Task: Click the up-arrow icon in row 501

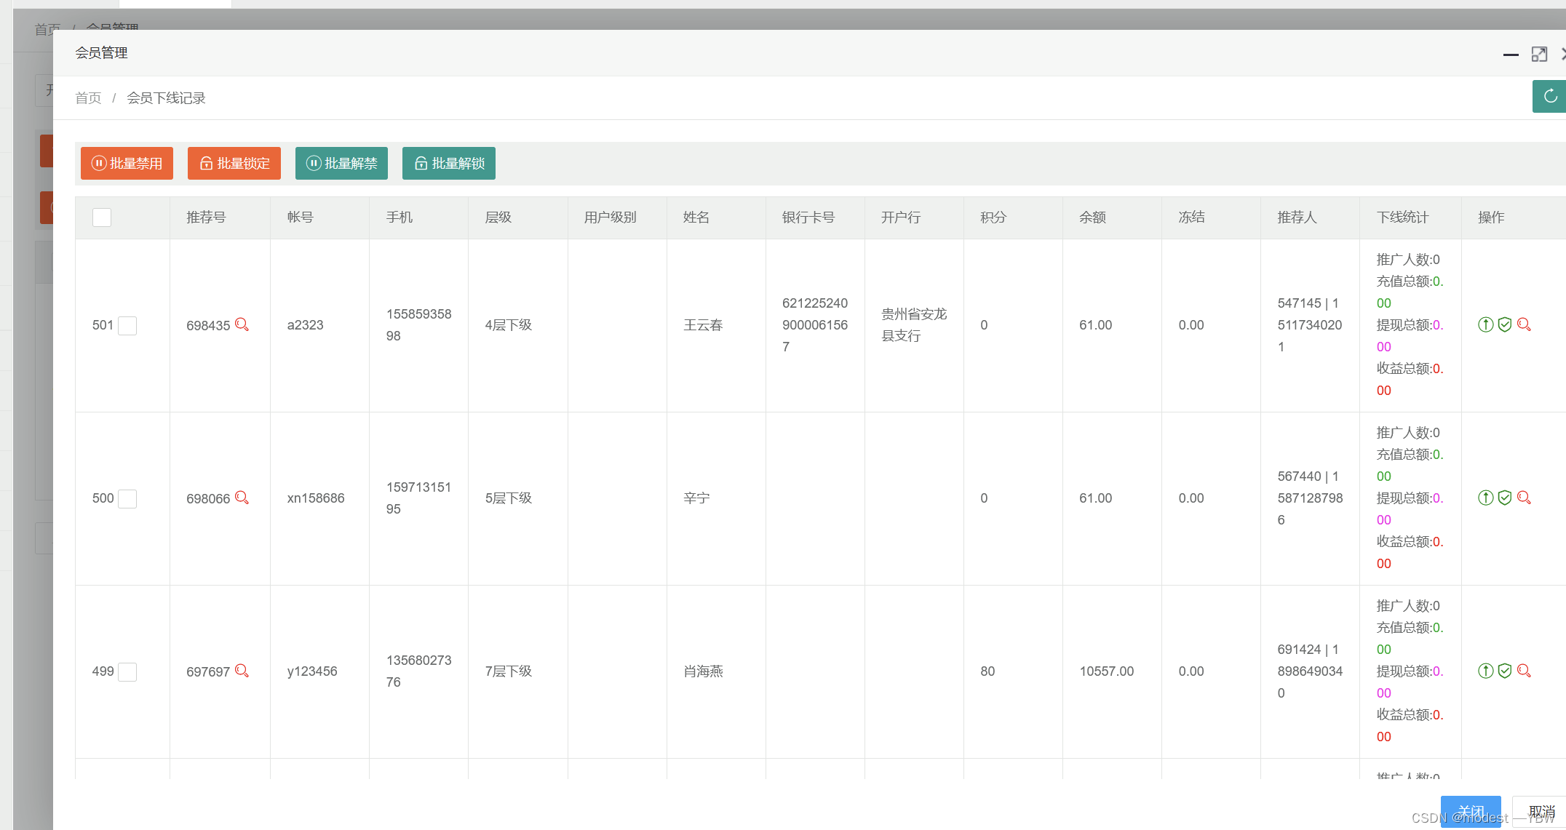Action: 1485,324
